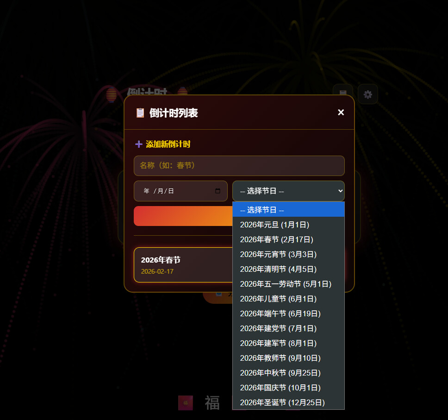448x420 pixels.
Task: Click the 年/月/日 date input
Action: coord(176,191)
